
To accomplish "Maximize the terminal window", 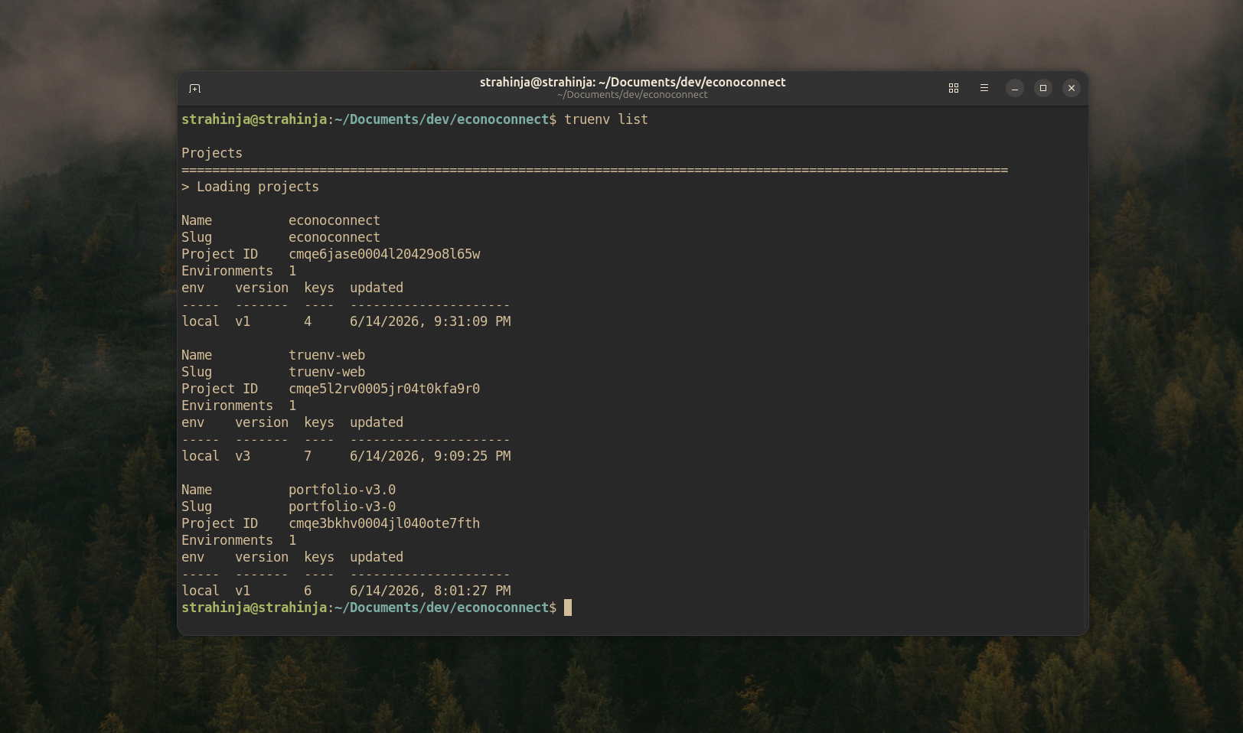I will coord(1043,89).
